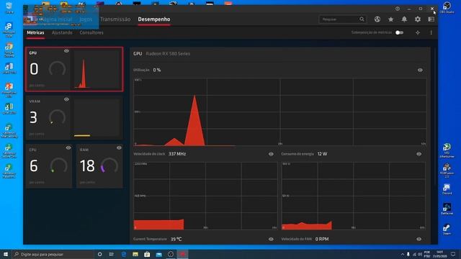The image size is (461, 259).
Task: Click Radeon Software red taskbar icon
Action: [182, 254]
